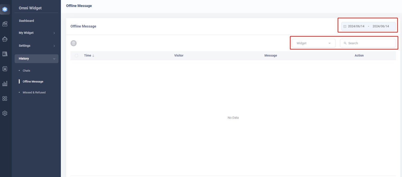Click into the Search input field

(370, 43)
